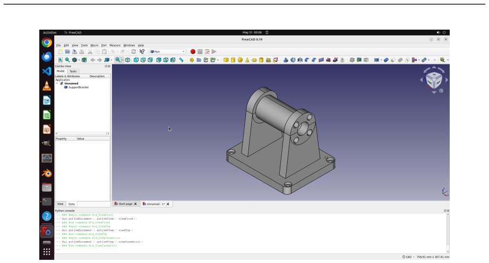
Task: Switch to top view cube icon
Action: [x=143, y=60]
